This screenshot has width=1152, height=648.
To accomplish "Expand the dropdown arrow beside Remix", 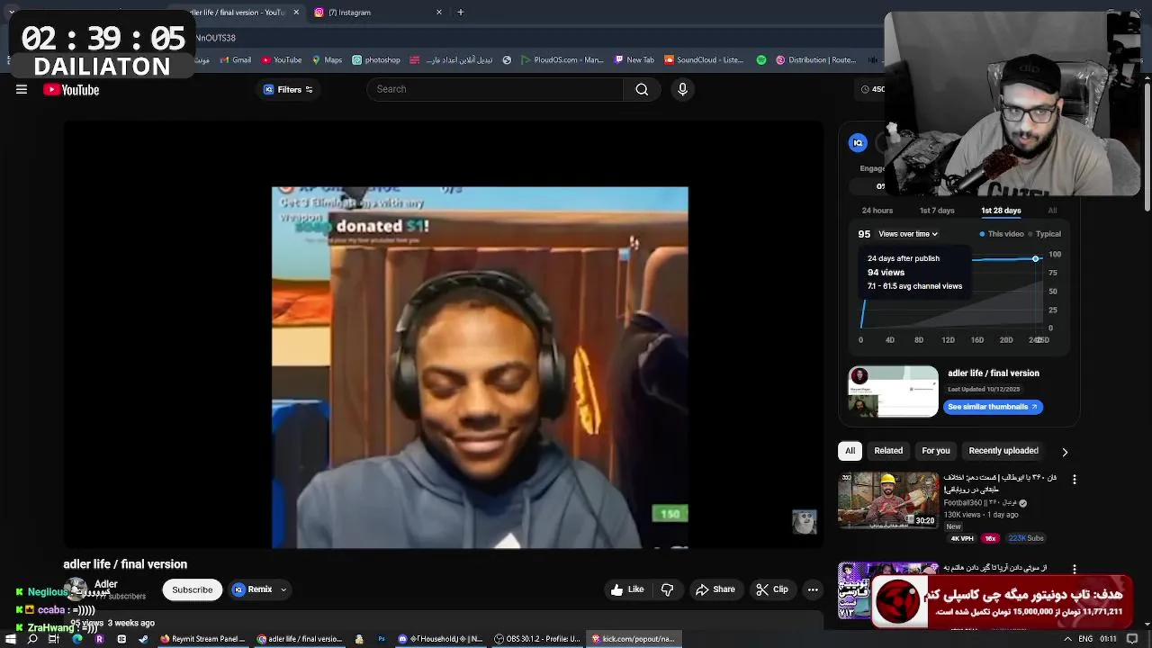I will coord(283,590).
